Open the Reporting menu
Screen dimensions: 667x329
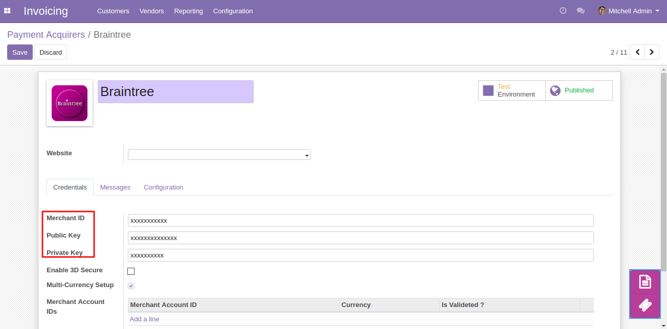coord(188,11)
